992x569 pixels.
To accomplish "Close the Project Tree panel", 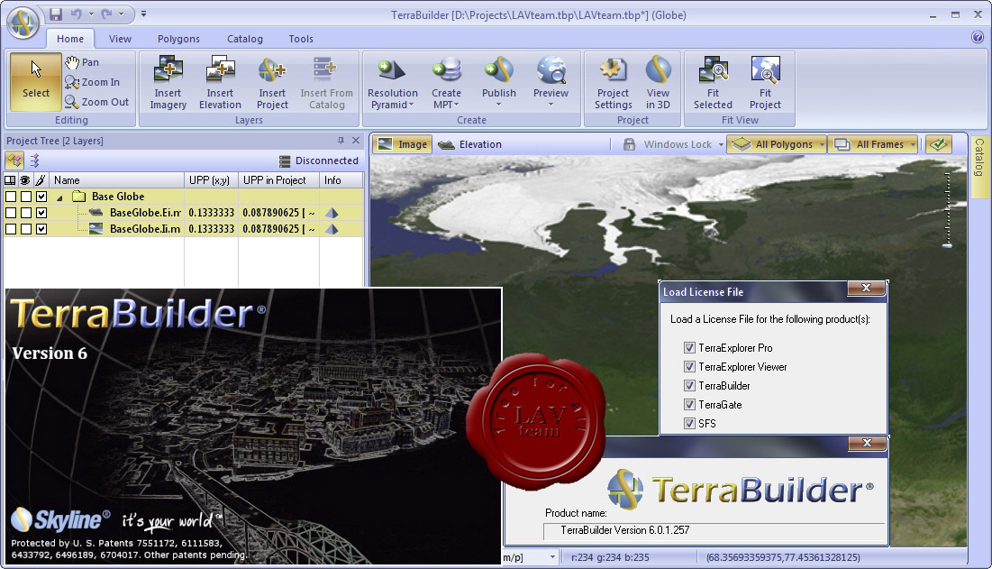I will (x=356, y=141).
